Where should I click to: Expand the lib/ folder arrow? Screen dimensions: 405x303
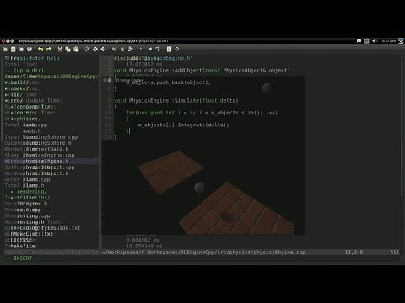tap(6, 95)
